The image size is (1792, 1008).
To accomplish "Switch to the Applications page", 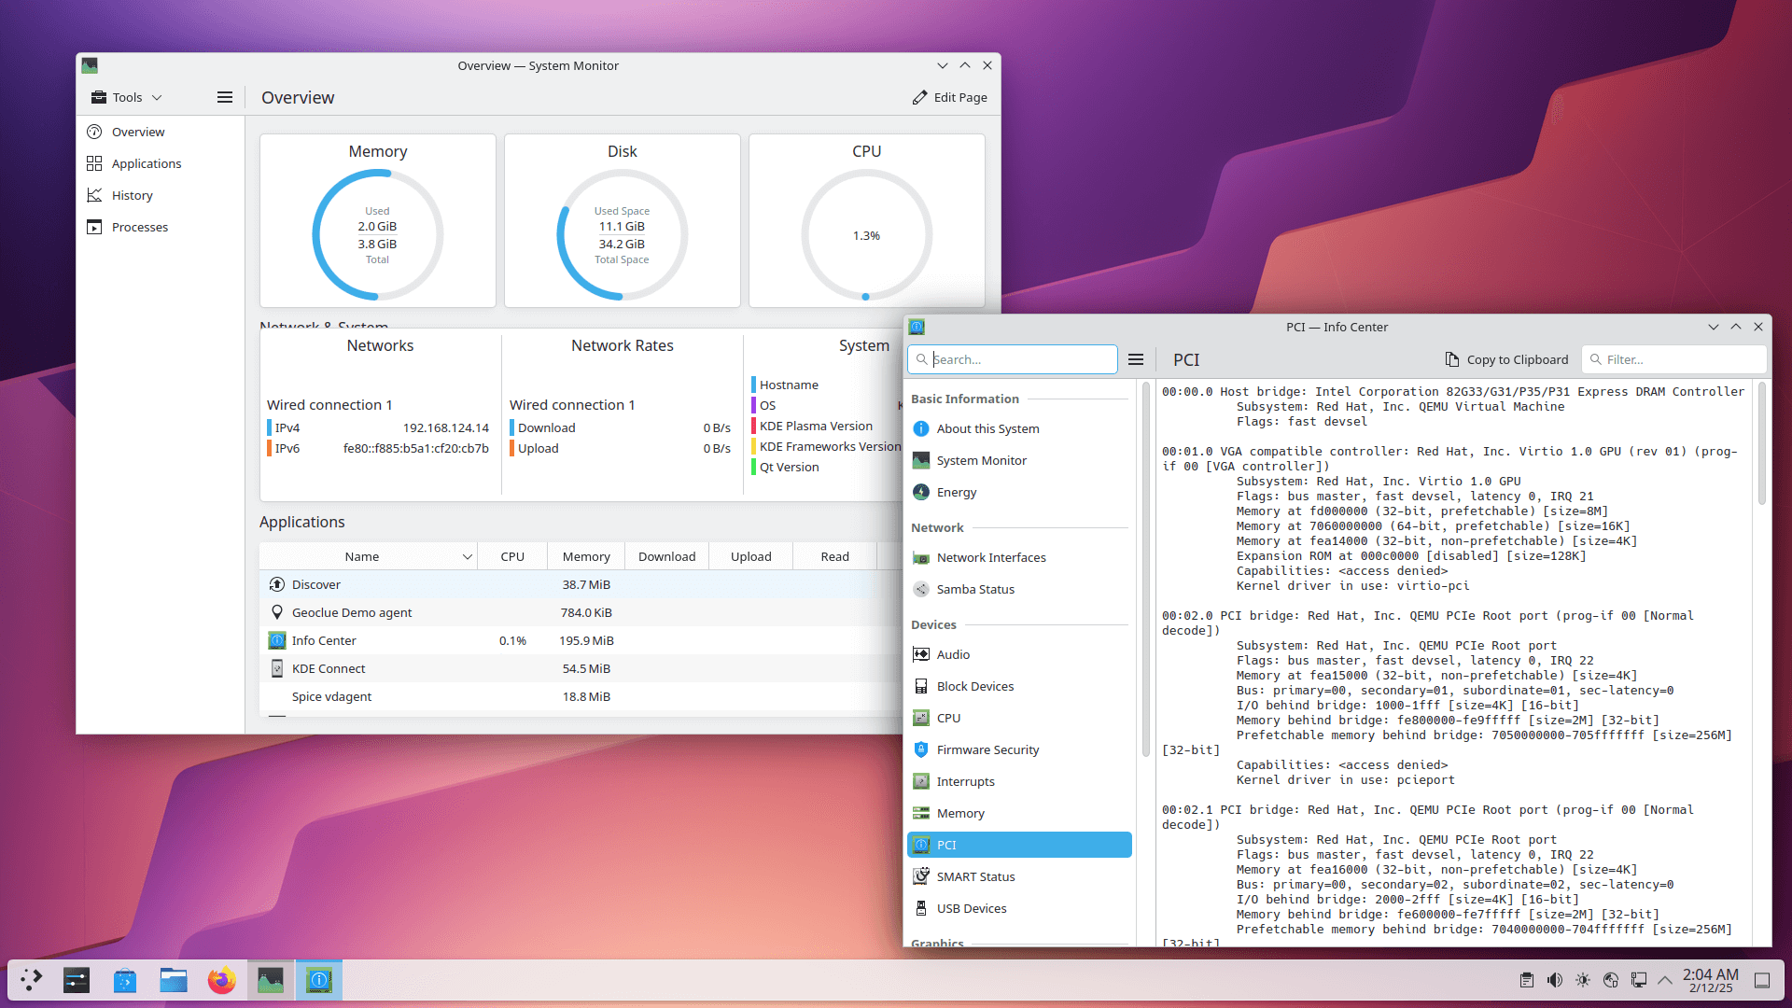I will click(145, 162).
